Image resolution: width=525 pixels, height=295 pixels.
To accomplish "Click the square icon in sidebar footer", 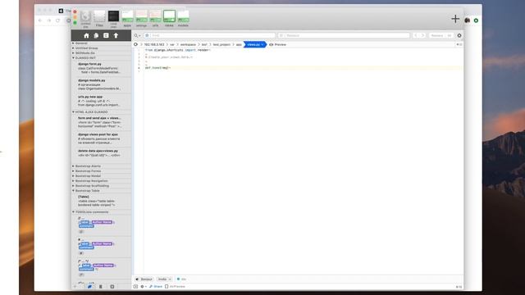I will pos(112,287).
